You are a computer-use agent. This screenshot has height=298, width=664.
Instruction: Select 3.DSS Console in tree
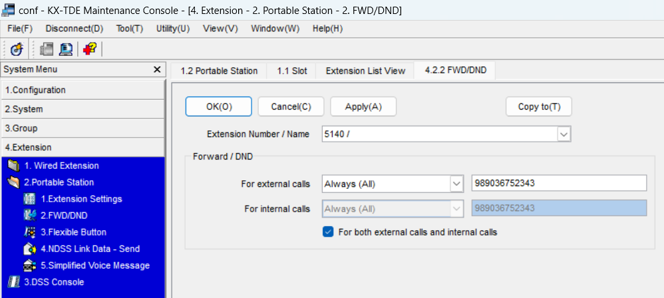click(54, 282)
